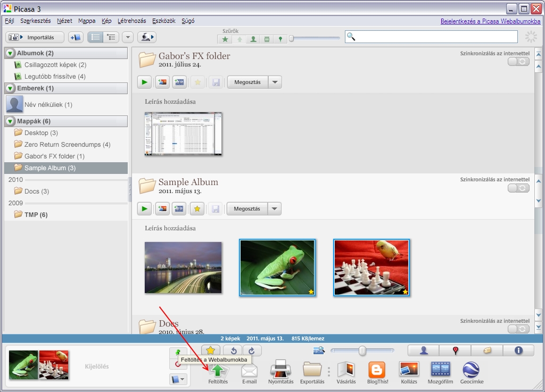Enable the movies-only filter

(267, 39)
